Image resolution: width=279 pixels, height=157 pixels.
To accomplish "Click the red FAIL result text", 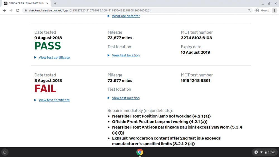I will pyautogui.click(x=45, y=89).
